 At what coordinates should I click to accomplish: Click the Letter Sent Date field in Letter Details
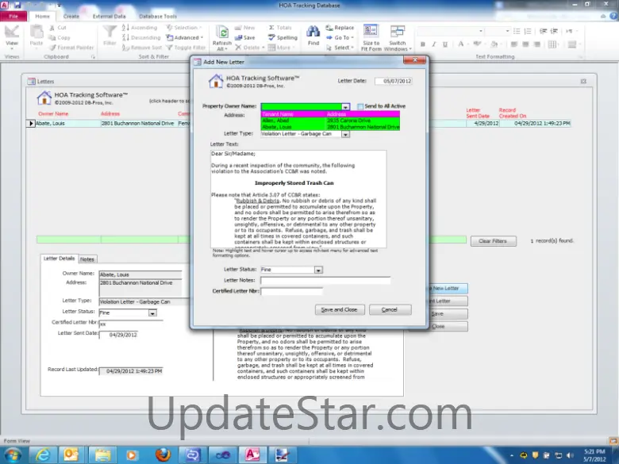pyautogui.click(x=118, y=335)
